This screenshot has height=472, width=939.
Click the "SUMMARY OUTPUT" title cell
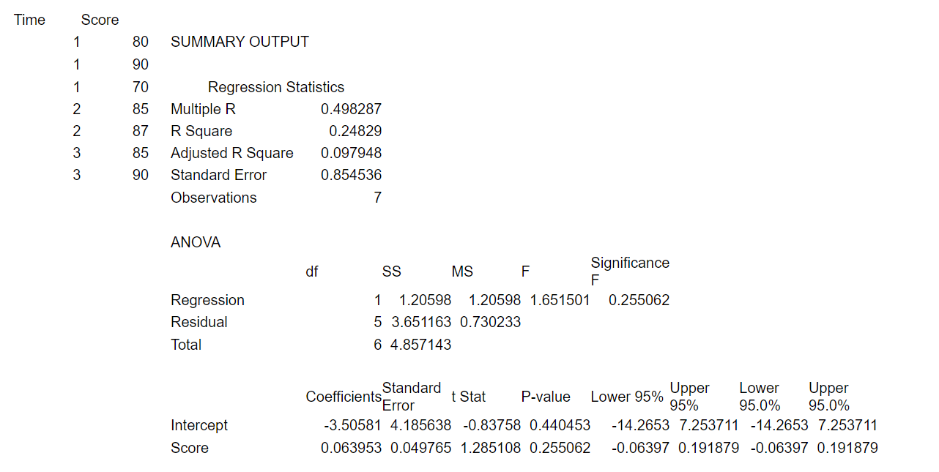tap(240, 42)
